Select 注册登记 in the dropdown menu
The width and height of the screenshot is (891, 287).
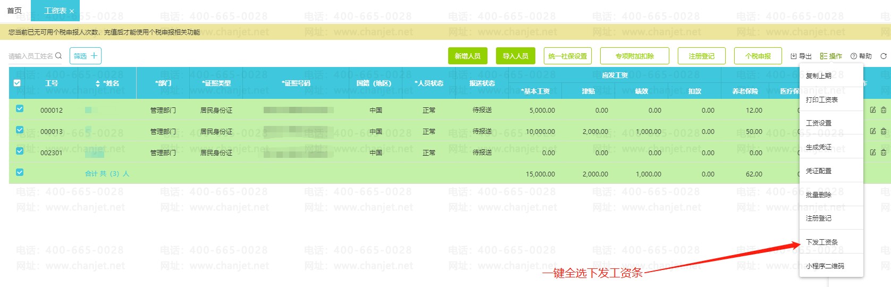pyautogui.click(x=831, y=218)
